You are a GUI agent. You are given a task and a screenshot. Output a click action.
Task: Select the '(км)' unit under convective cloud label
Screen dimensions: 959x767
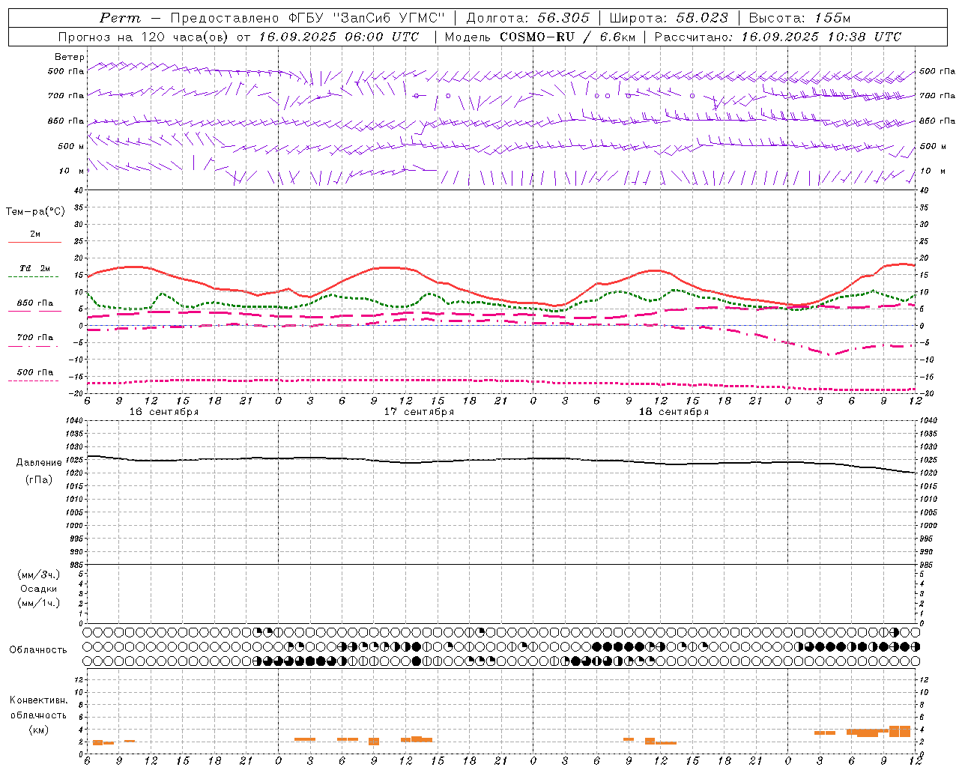38,730
